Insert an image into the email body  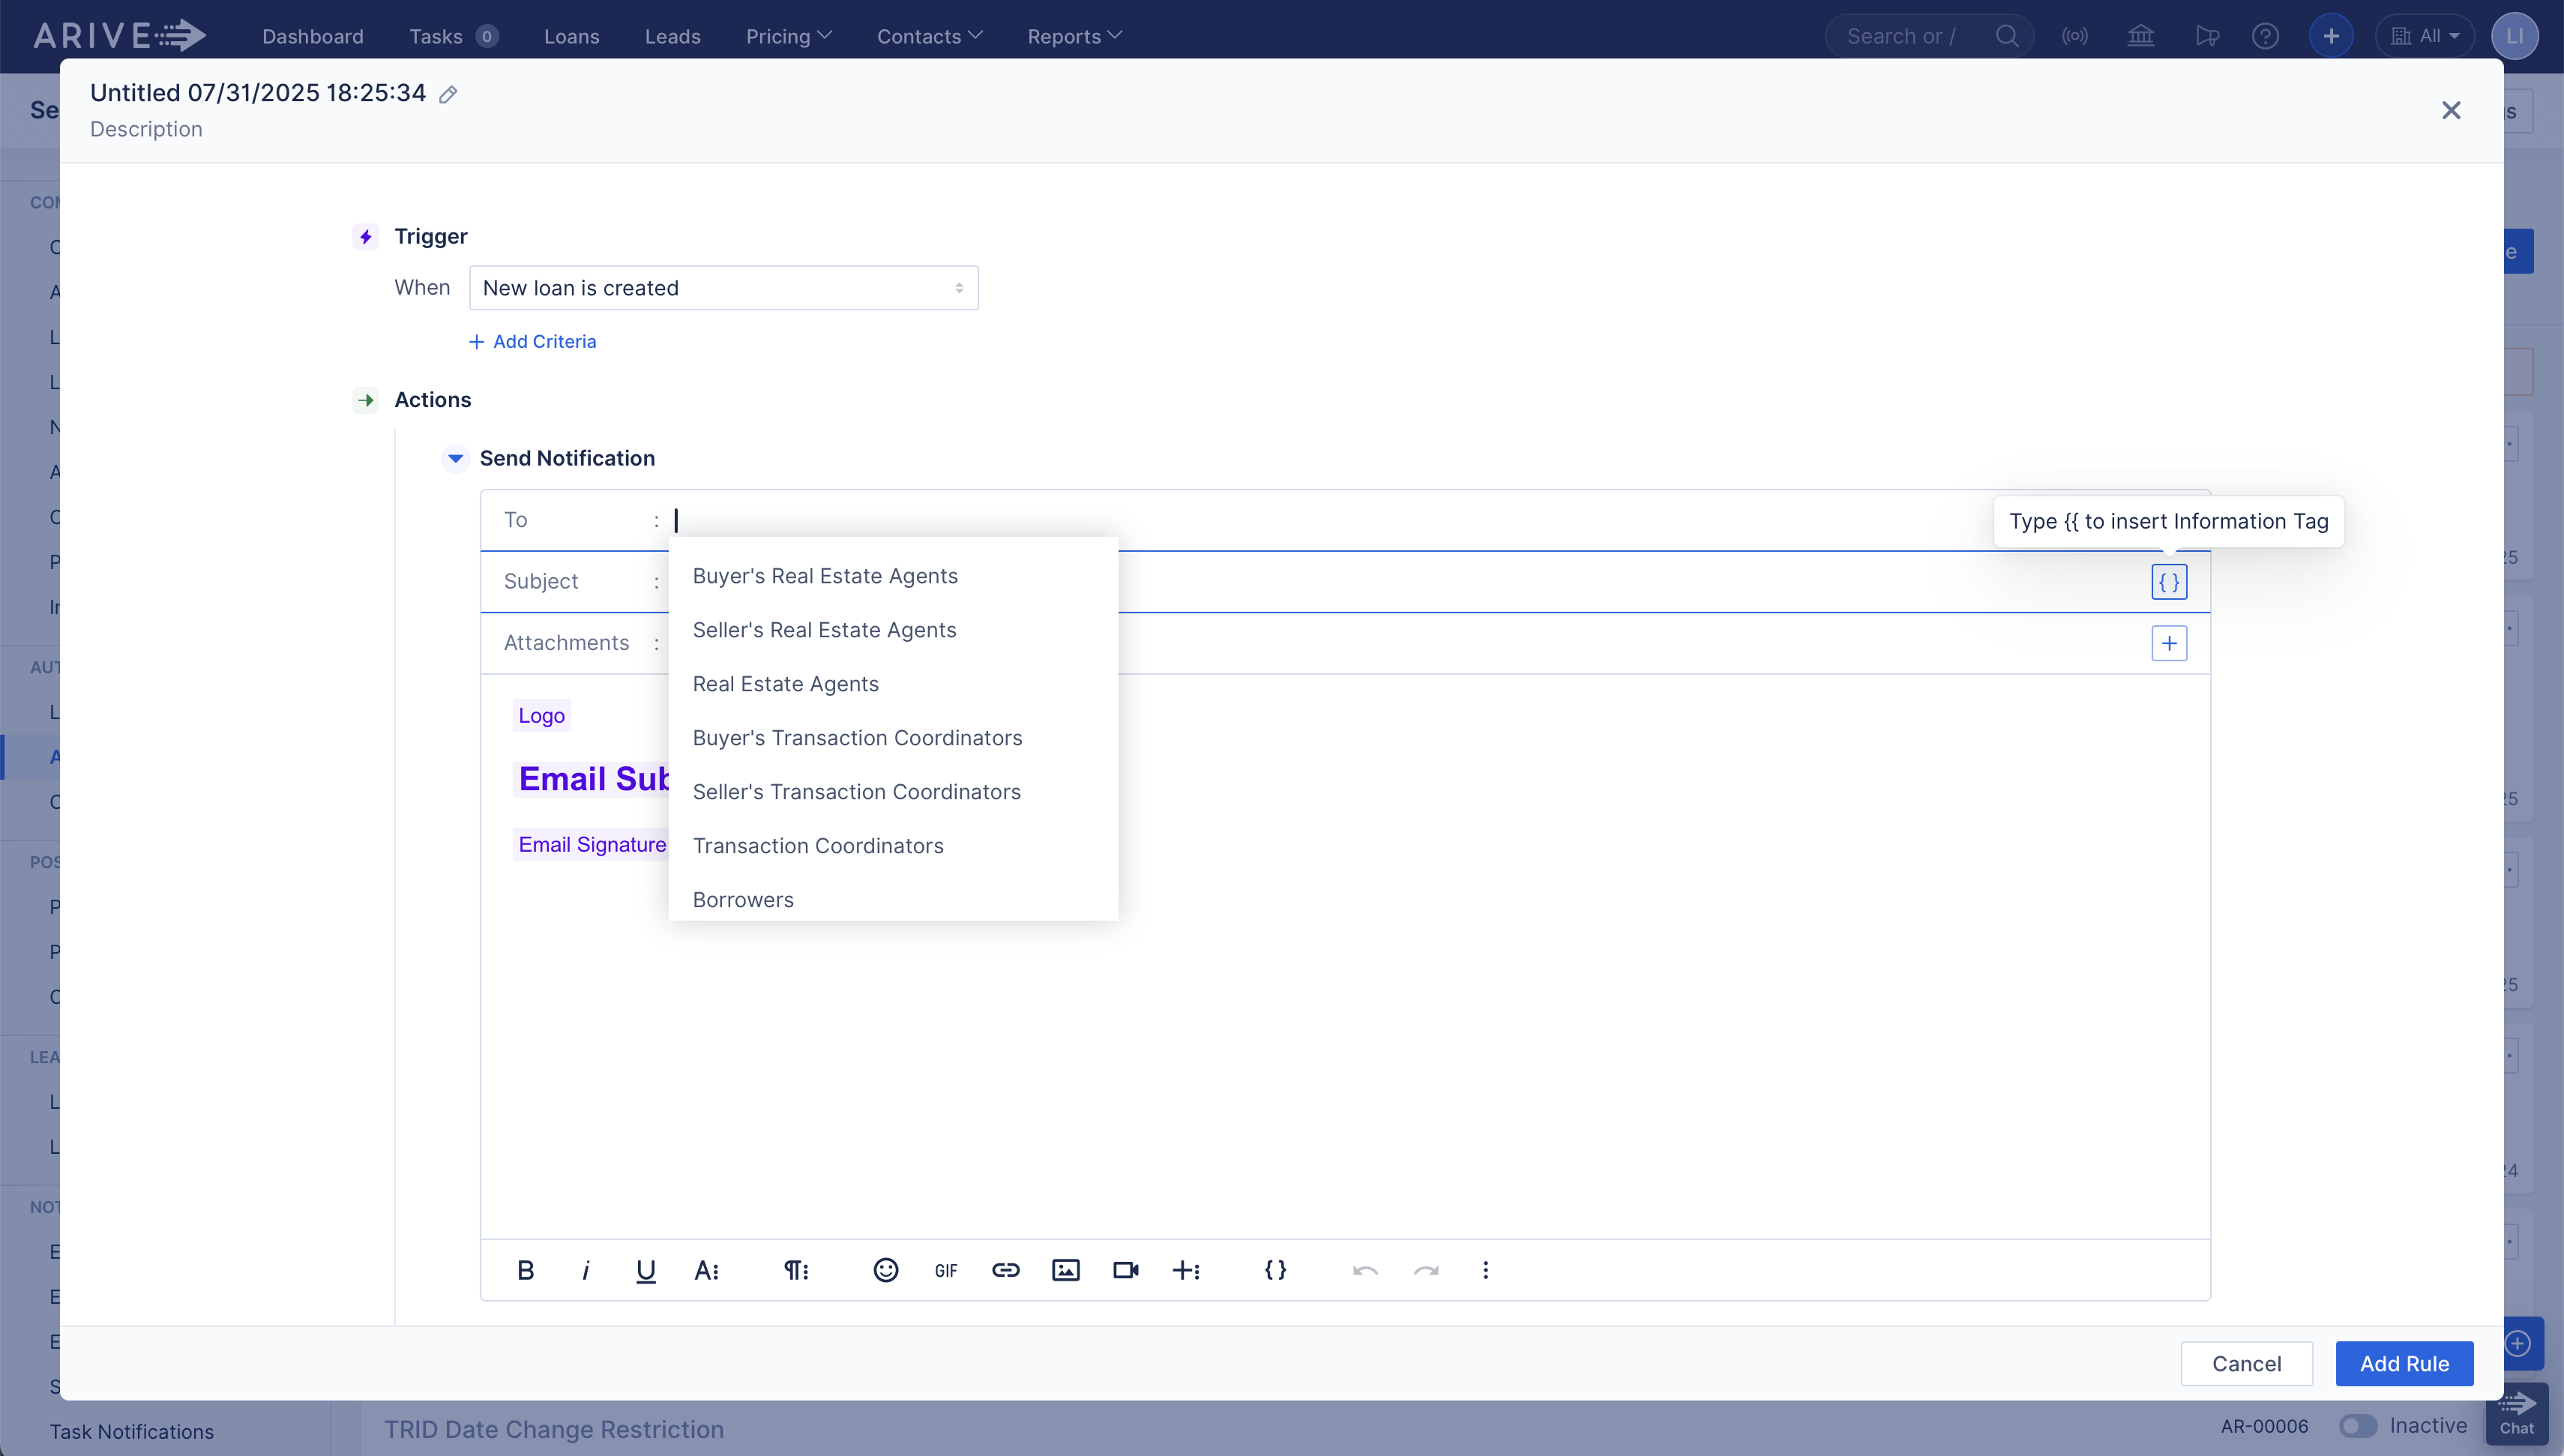pos(1065,1270)
